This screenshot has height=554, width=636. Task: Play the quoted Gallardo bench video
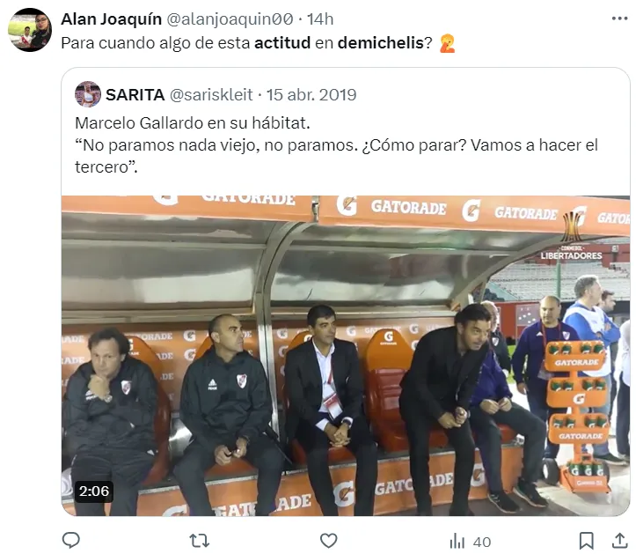pos(346,356)
